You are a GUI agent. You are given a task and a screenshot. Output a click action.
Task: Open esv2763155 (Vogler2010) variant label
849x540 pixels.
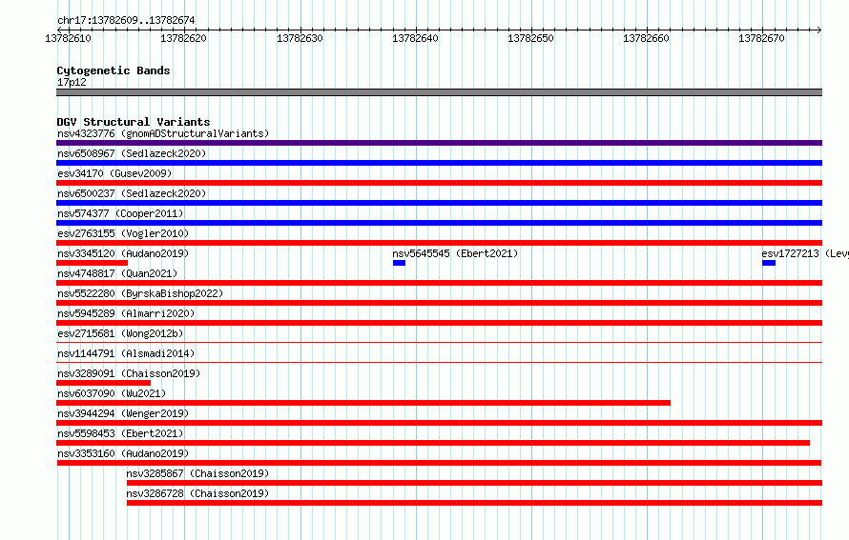[123, 233]
